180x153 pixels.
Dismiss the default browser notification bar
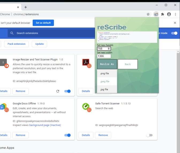[175, 23]
